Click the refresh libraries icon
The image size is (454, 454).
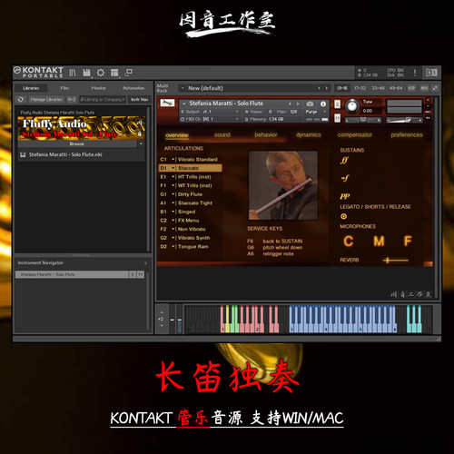click(x=21, y=99)
